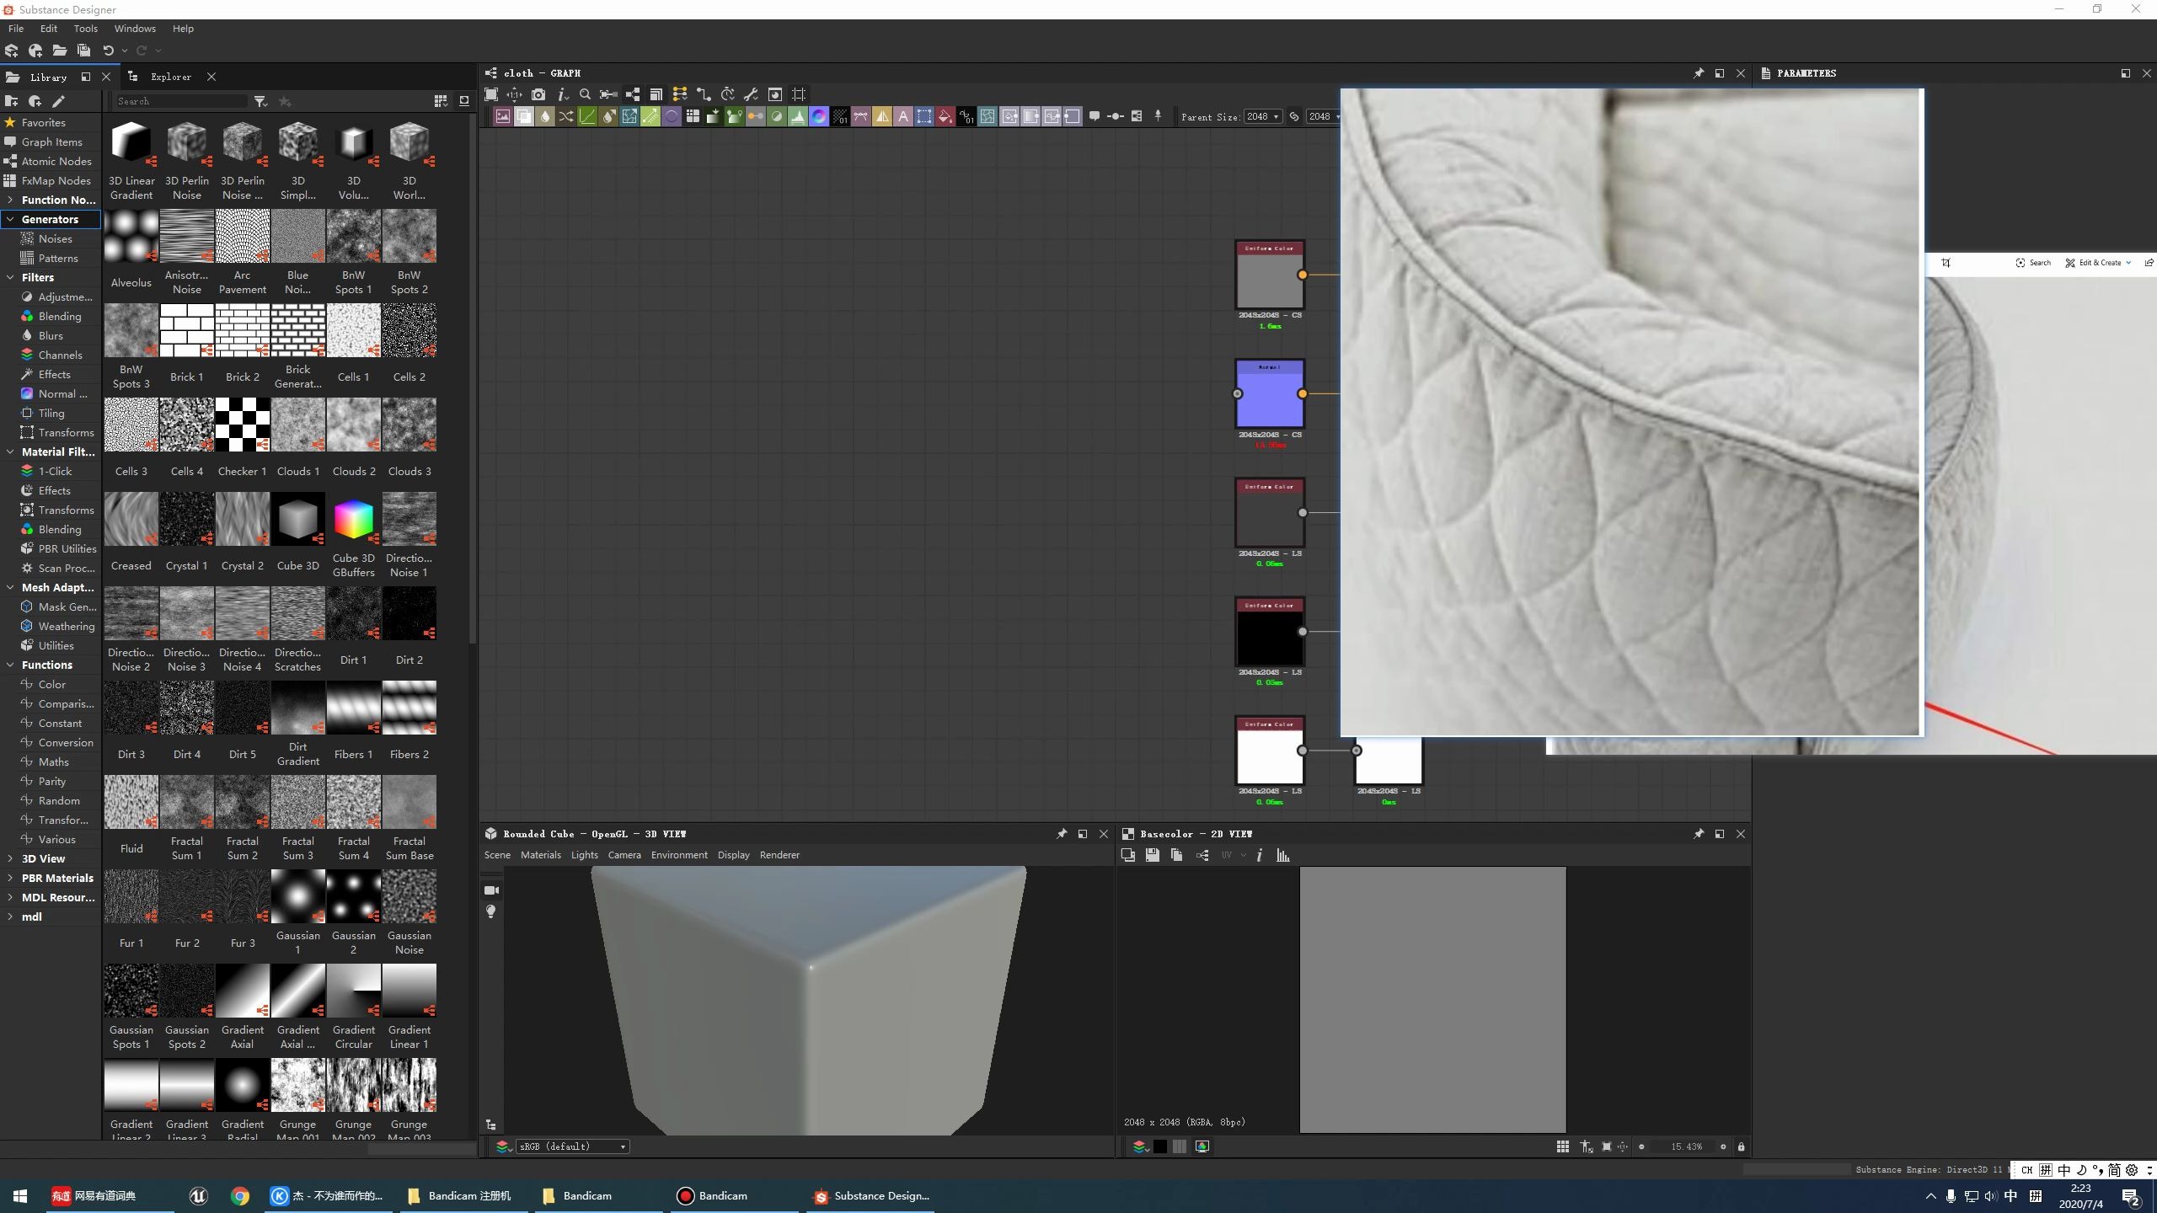
Task: Click the search icon in Parameters panel
Action: coord(2019,262)
